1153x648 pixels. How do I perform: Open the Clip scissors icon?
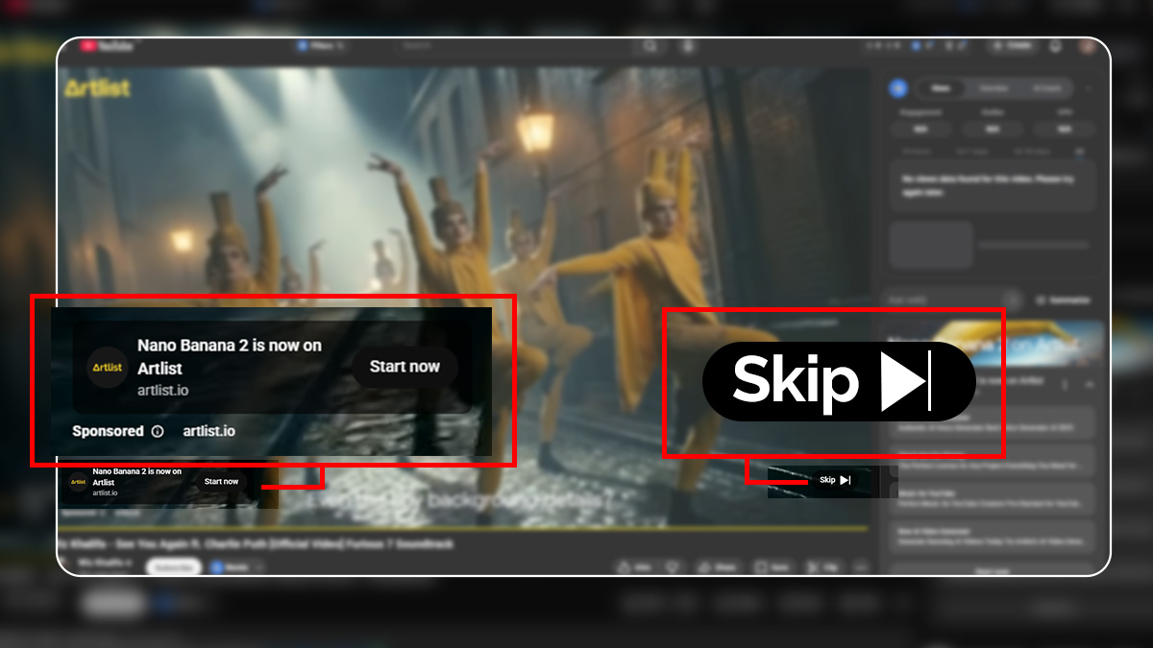click(x=814, y=565)
